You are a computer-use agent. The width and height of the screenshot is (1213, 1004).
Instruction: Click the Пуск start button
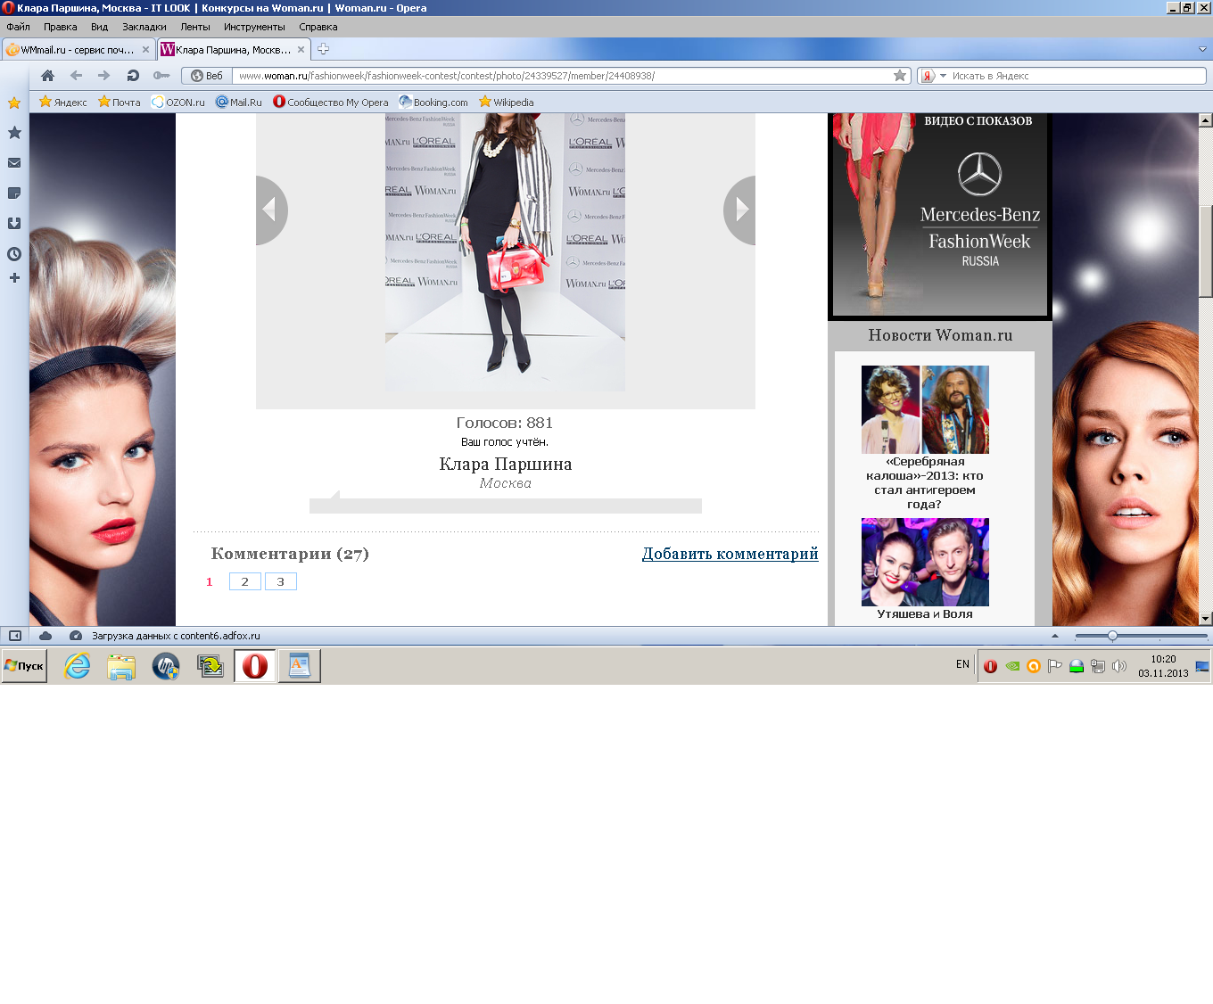click(24, 666)
